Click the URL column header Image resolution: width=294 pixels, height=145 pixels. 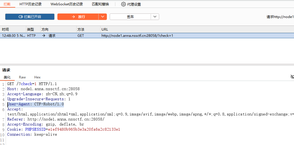coord(105,30)
